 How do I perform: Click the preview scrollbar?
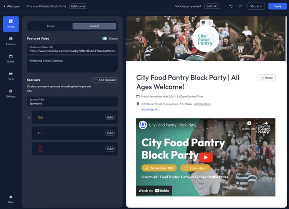(x=286, y=39)
